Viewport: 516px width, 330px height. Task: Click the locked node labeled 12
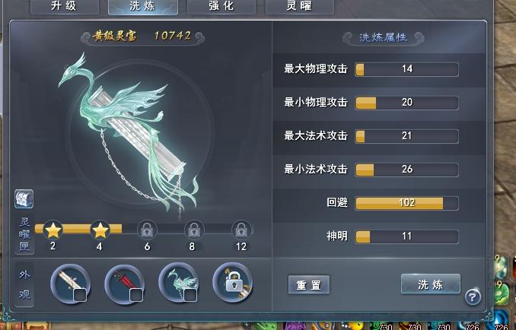[241, 230]
